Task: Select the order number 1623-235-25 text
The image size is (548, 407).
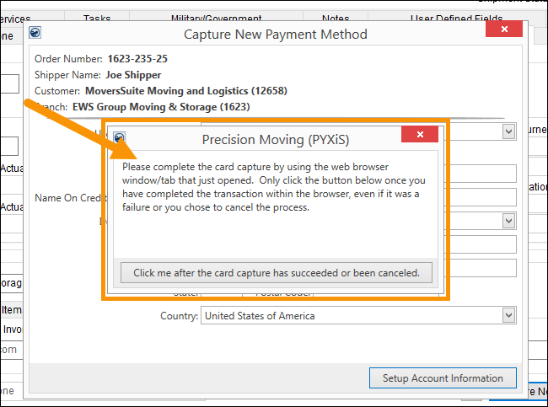Action: click(137, 59)
